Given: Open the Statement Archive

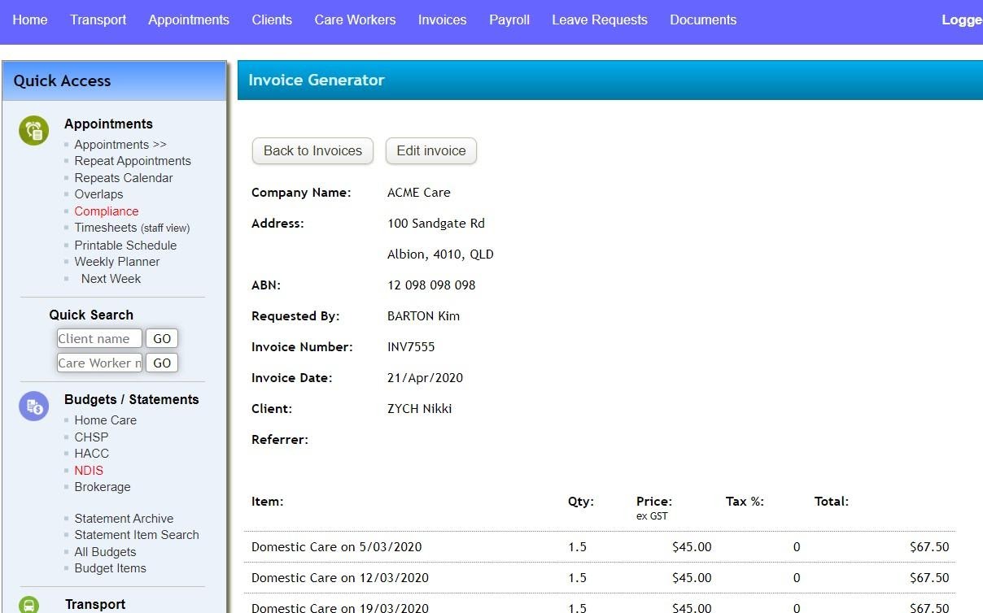Looking at the screenshot, I should (124, 518).
